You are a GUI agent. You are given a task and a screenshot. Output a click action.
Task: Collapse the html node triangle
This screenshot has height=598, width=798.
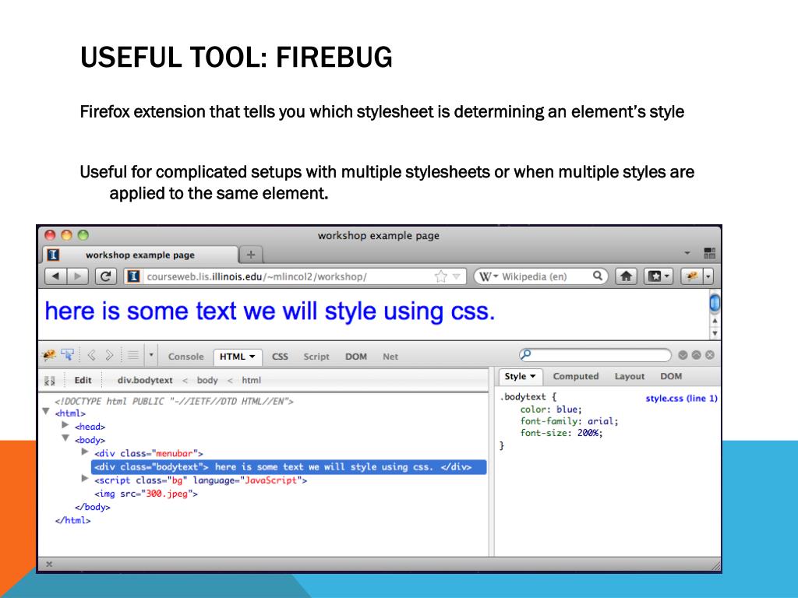click(46, 411)
